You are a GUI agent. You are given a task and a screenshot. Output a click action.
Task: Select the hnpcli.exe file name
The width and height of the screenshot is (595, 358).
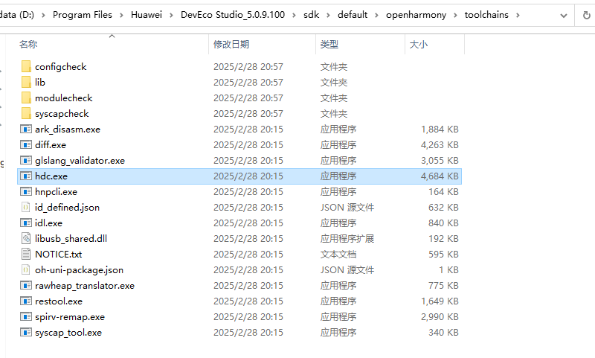pyautogui.click(x=56, y=192)
